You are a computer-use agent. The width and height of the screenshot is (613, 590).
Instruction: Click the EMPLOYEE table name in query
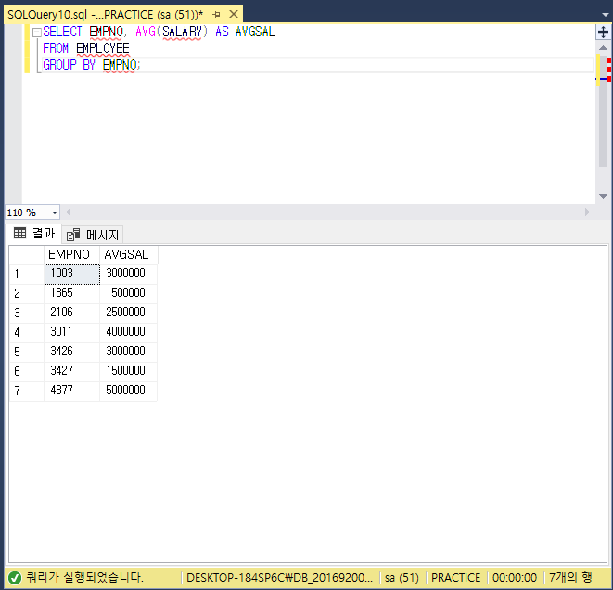click(x=103, y=48)
